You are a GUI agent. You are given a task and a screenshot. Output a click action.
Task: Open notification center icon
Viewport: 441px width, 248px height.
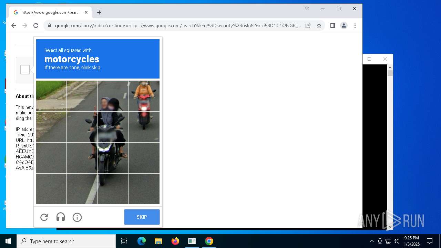[430, 241]
